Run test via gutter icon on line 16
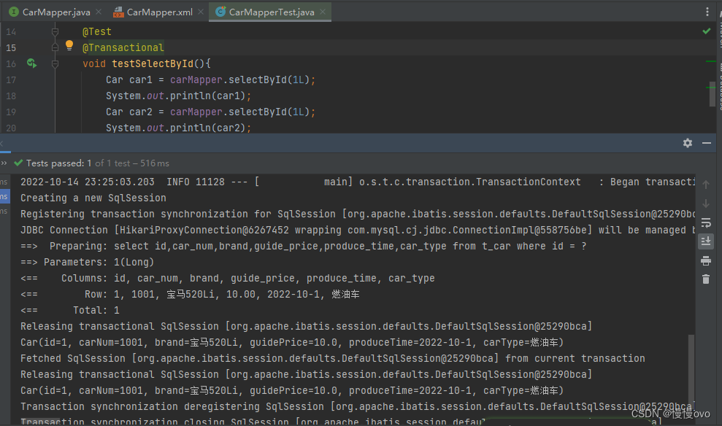This screenshot has height=426, width=722. pyautogui.click(x=31, y=63)
